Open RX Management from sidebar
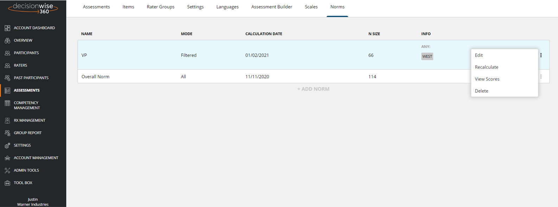This screenshot has height=207, width=558. 30,120
